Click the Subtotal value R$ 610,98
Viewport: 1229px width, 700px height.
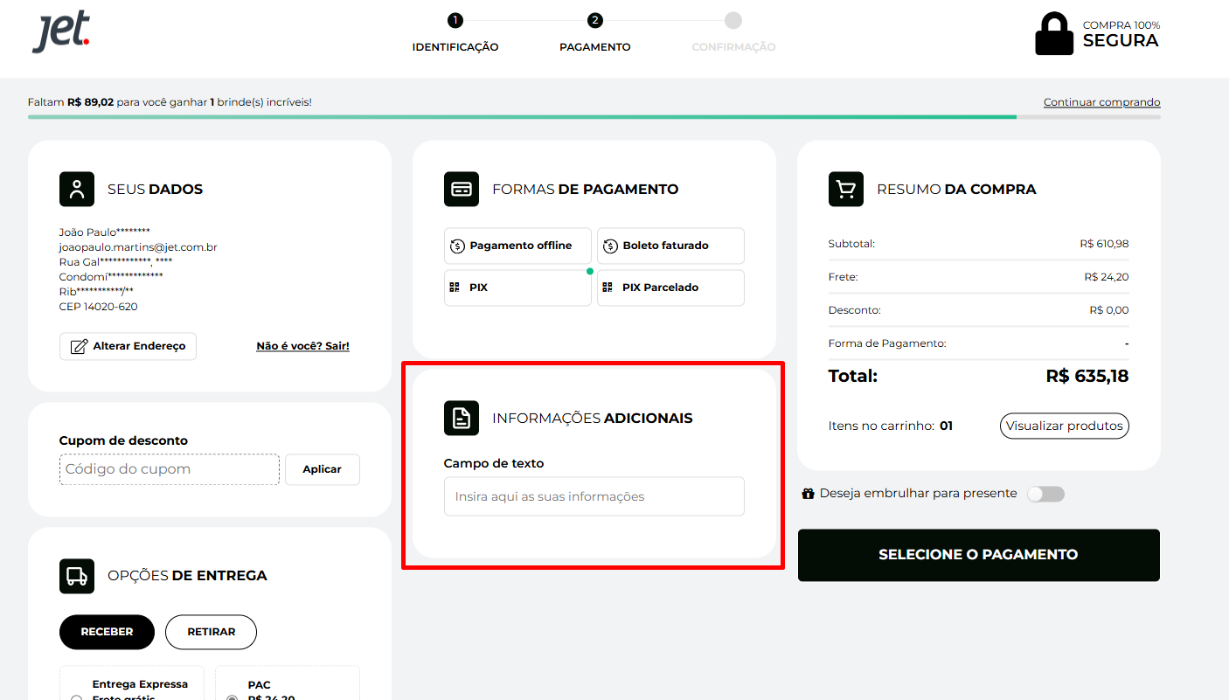click(x=1104, y=244)
